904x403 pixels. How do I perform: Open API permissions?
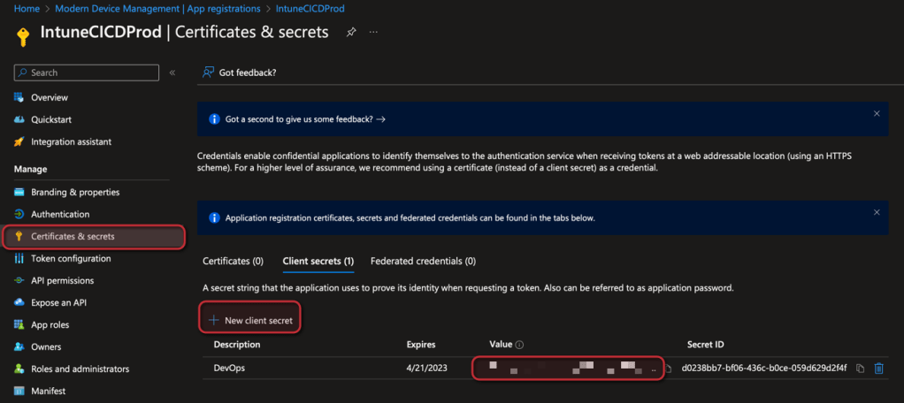[x=62, y=280]
